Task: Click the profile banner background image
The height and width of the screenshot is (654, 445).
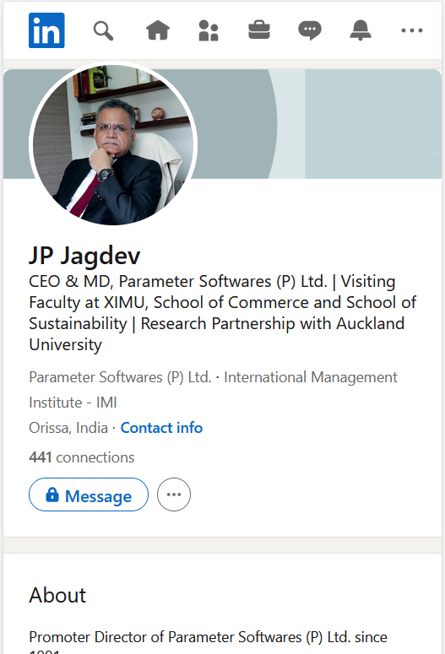Action: tap(317, 124)
